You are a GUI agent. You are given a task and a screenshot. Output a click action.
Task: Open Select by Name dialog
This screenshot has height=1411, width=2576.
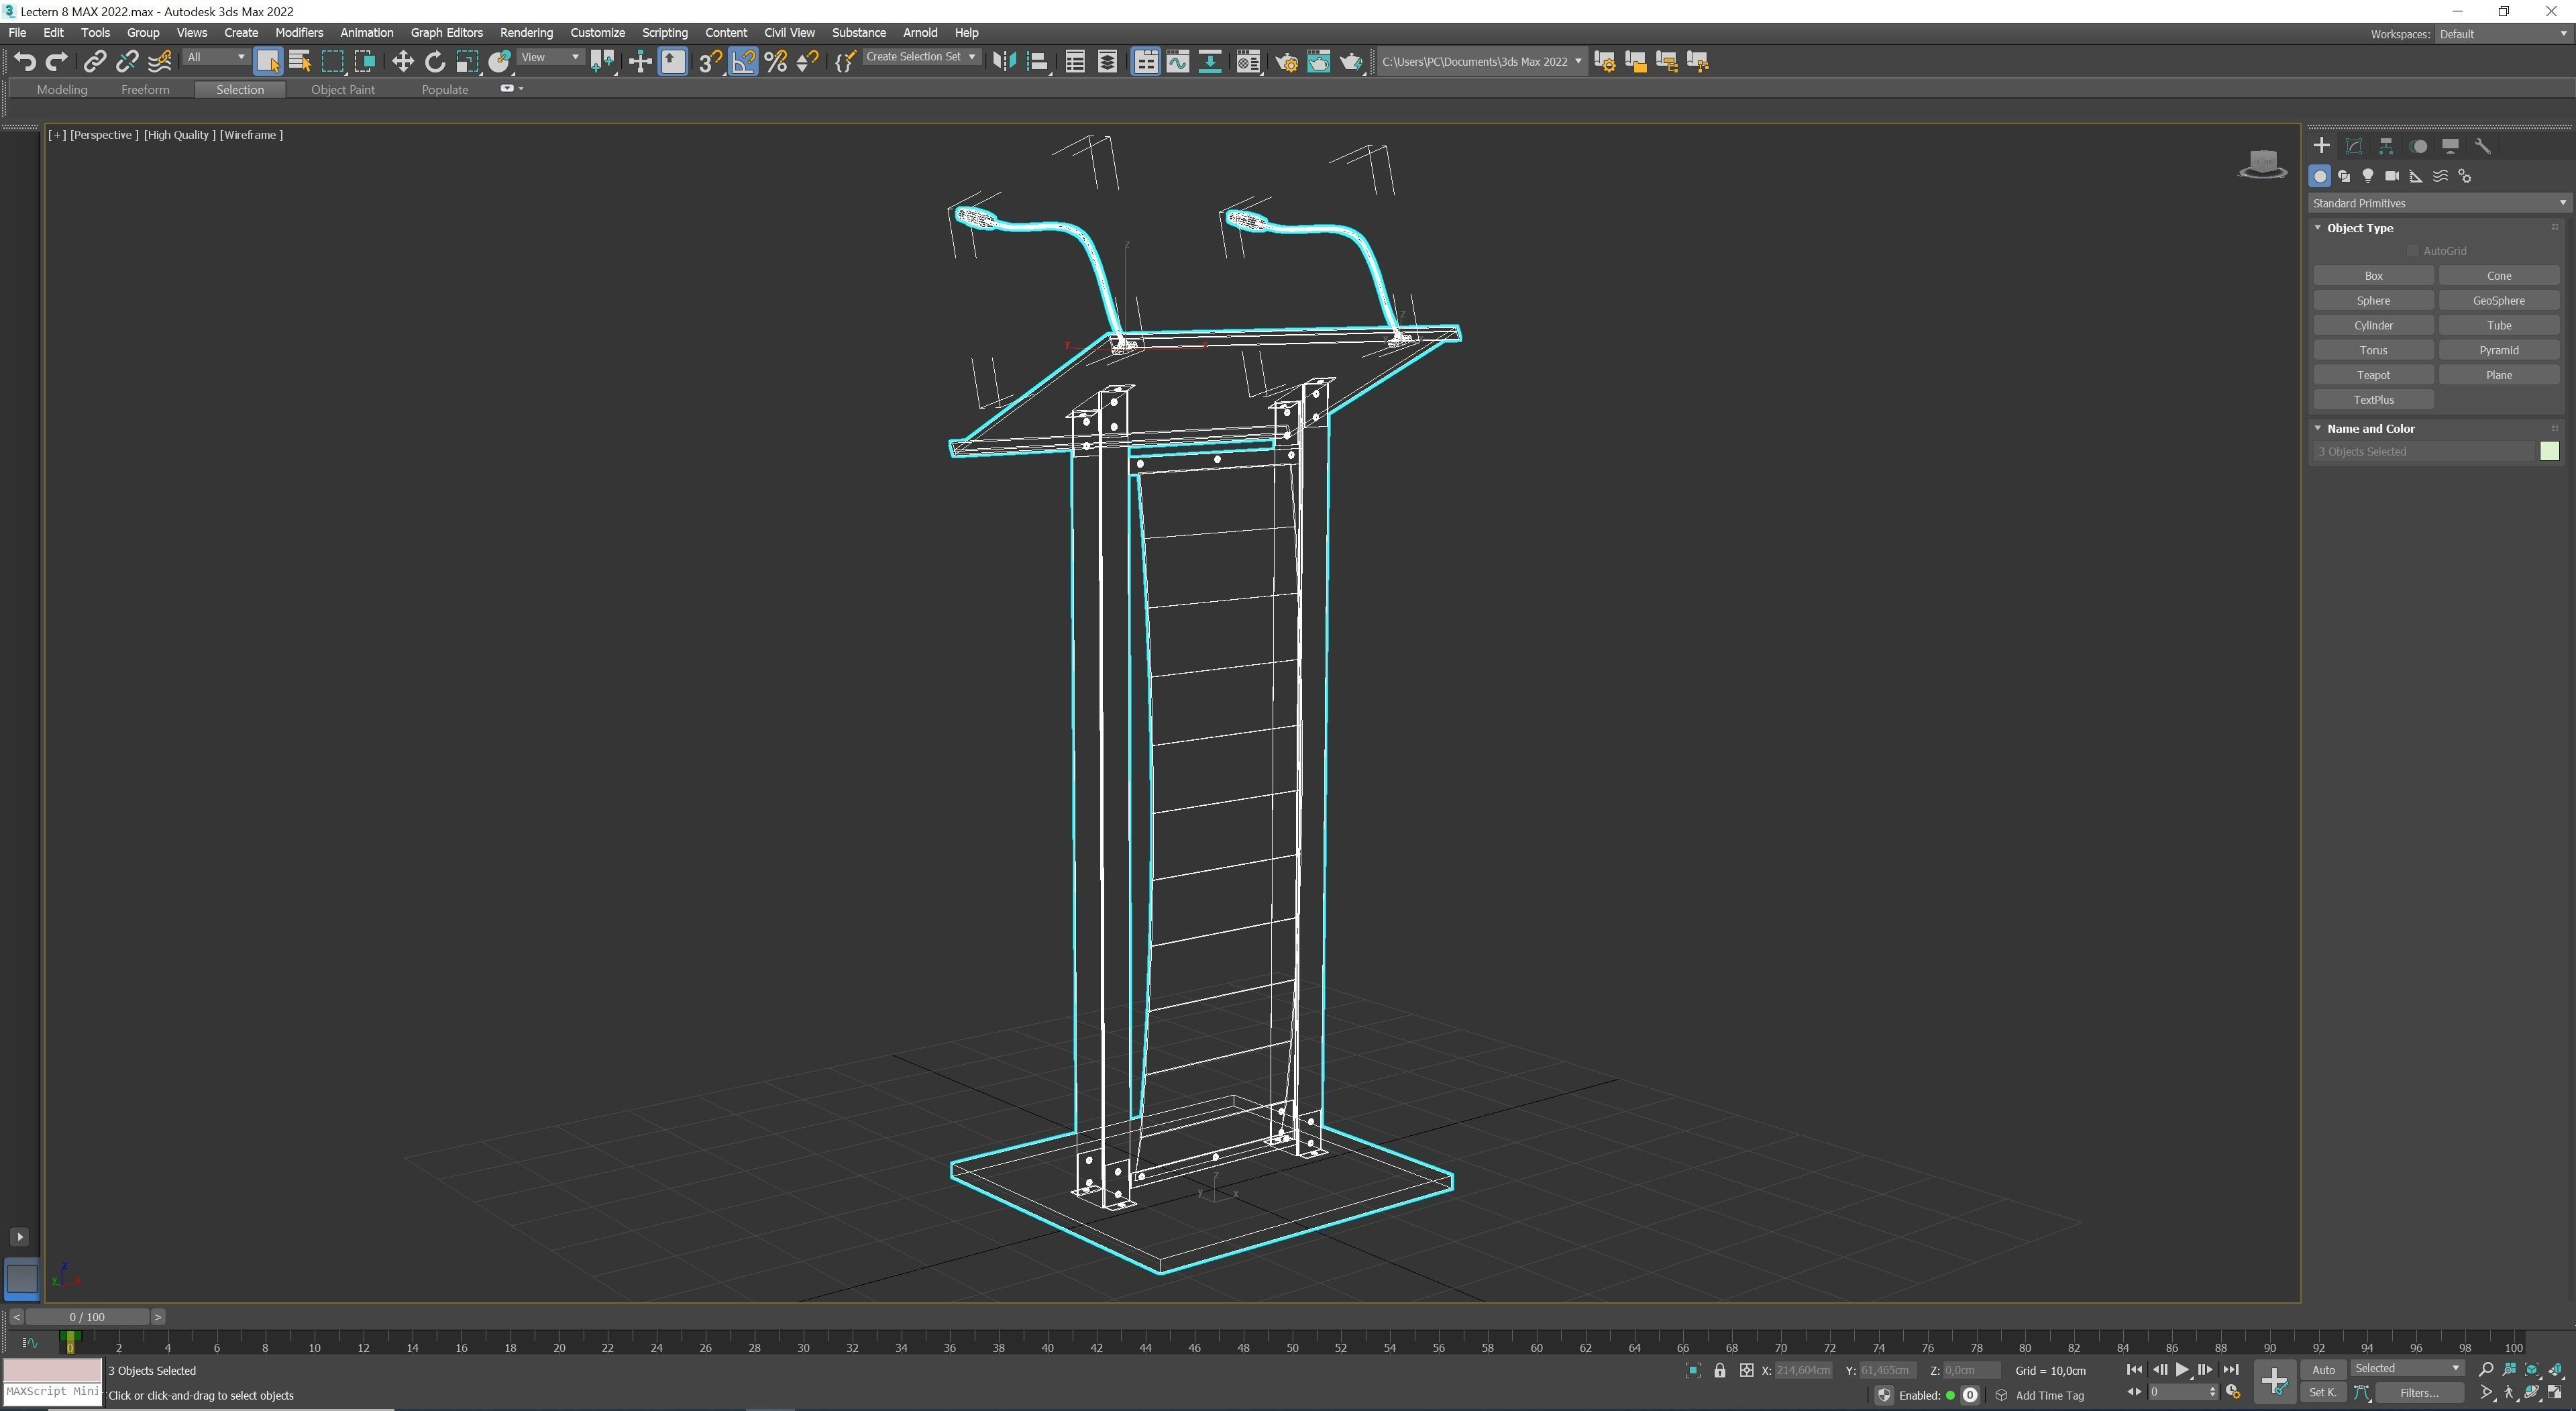click(299, 61)
